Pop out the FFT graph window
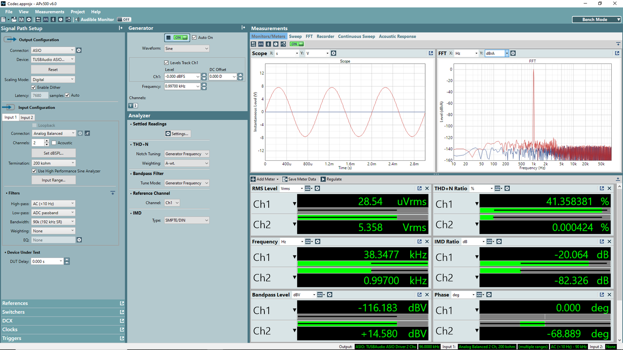623x350 pixels. pos(617,53)
